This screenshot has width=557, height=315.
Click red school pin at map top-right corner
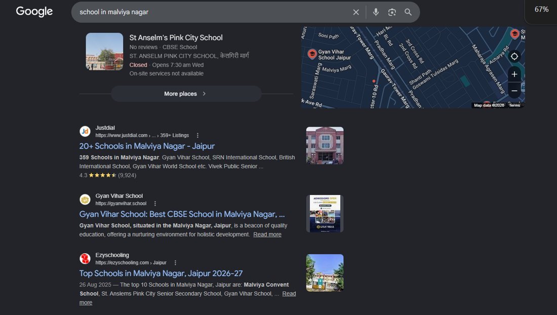pos(514,34)
